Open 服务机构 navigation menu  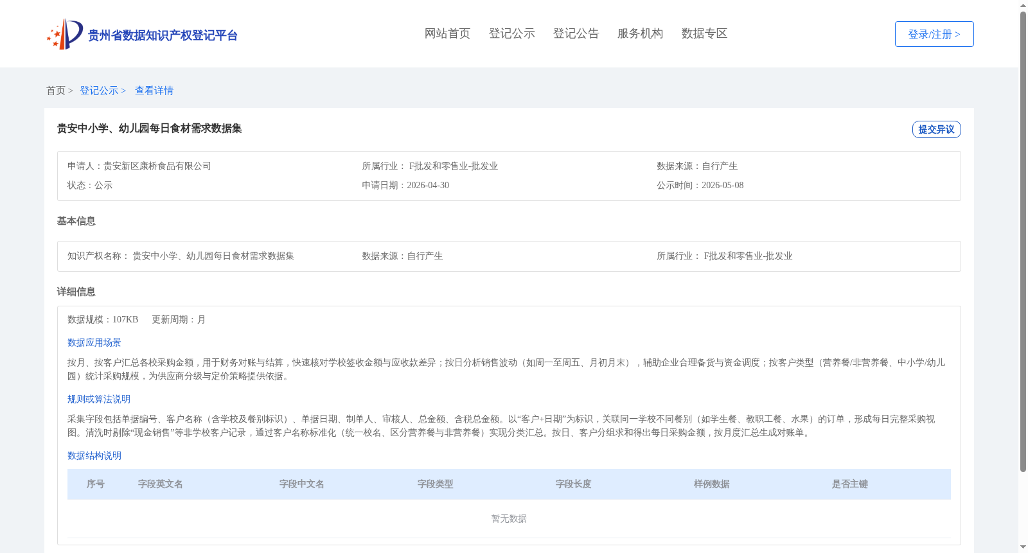(x=640, y=33)
